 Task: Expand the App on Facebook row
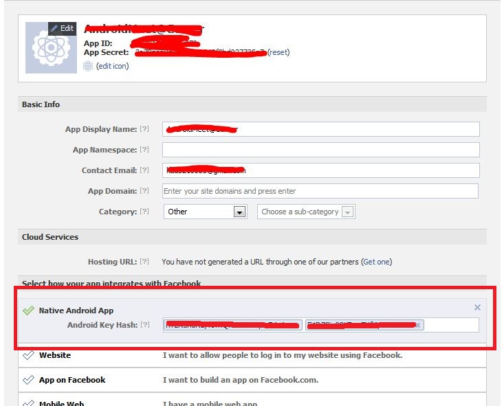click(252, 380)
